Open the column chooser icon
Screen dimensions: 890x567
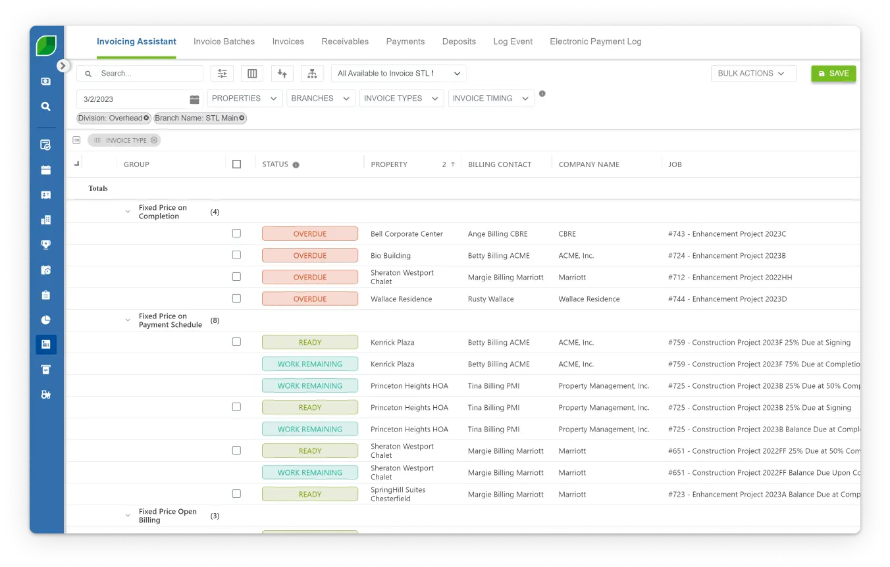tap(252, 74)
